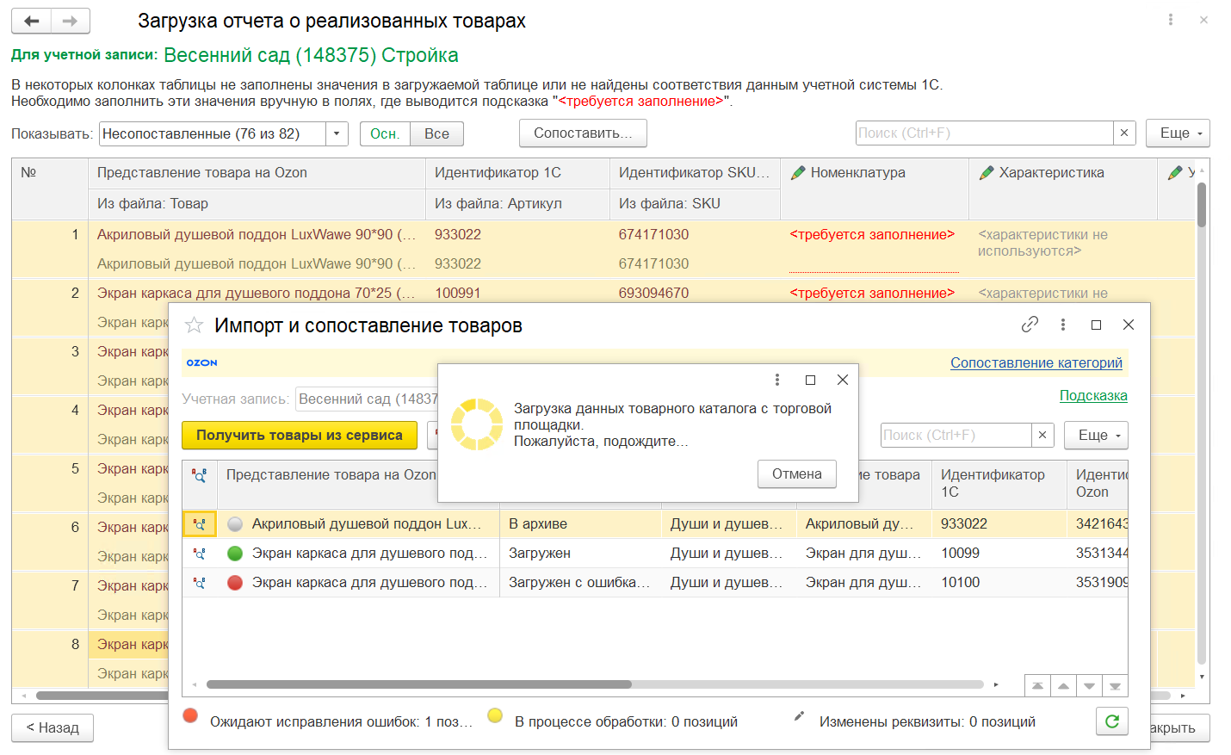Add import dialog to favorites star
The height and width of the screenshot is (755, 1231).
[x=195, y=325]
